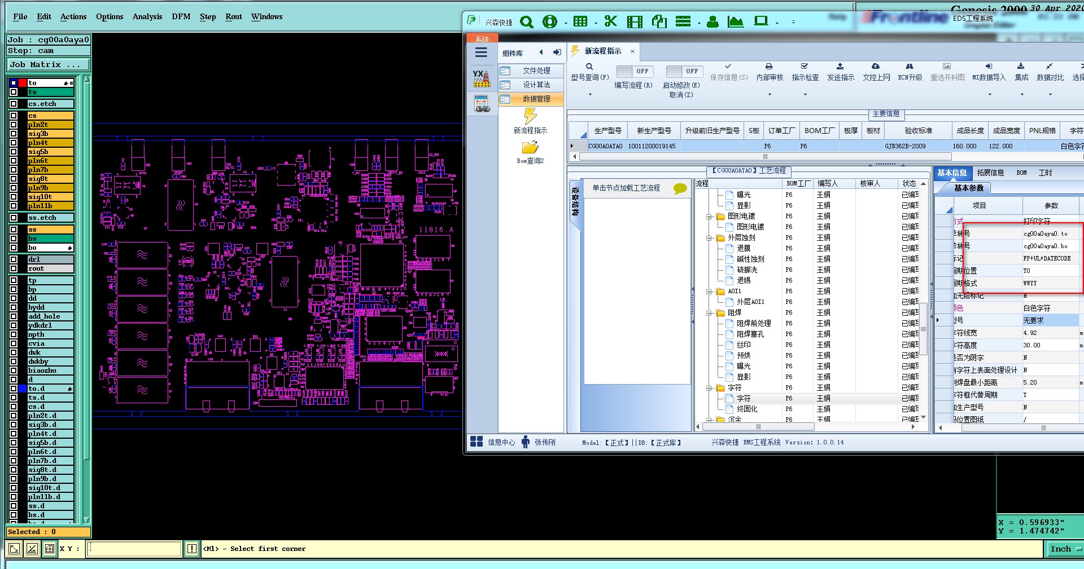Click 系统 orange button
Screen dimensions: 1084x569
(482, 39)
